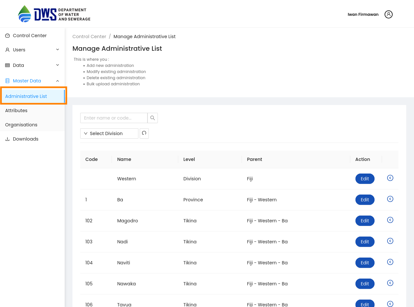Reset filters with the refresh icon

[144, 133]
